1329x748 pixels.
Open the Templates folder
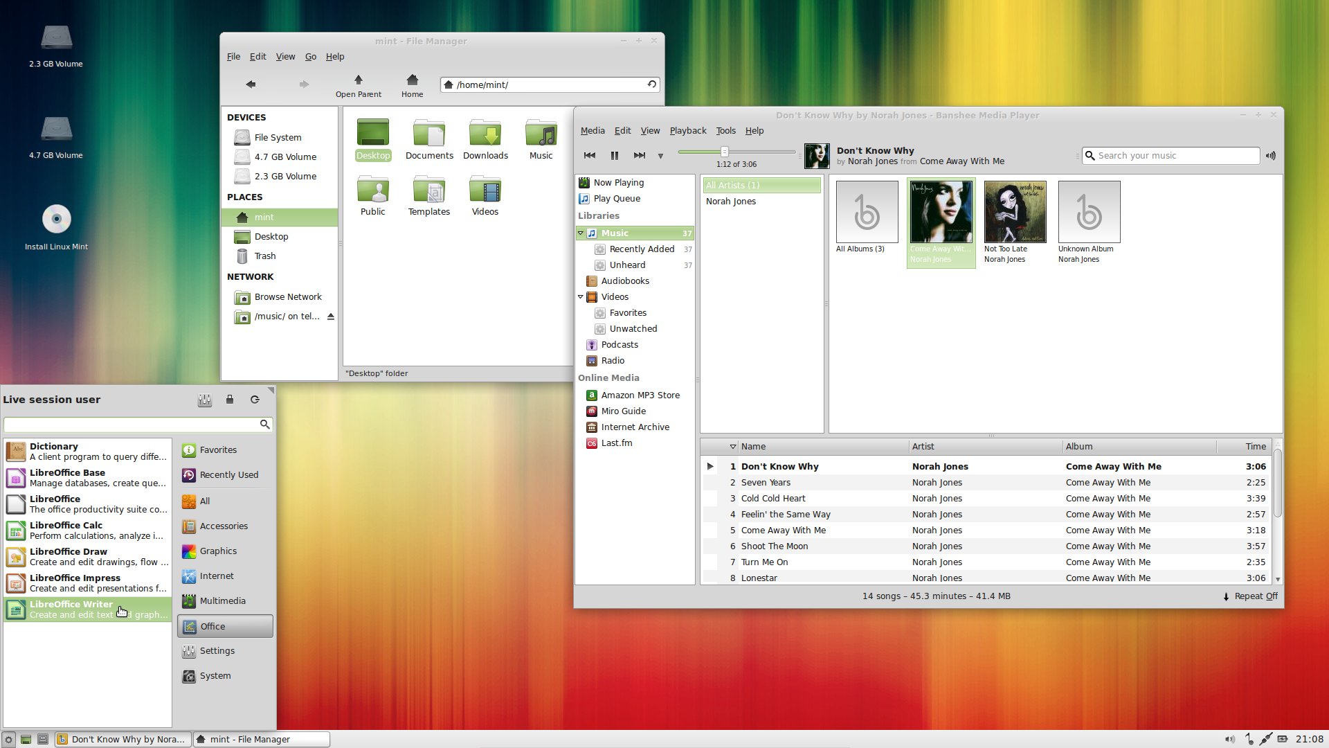tap(428, 196)
